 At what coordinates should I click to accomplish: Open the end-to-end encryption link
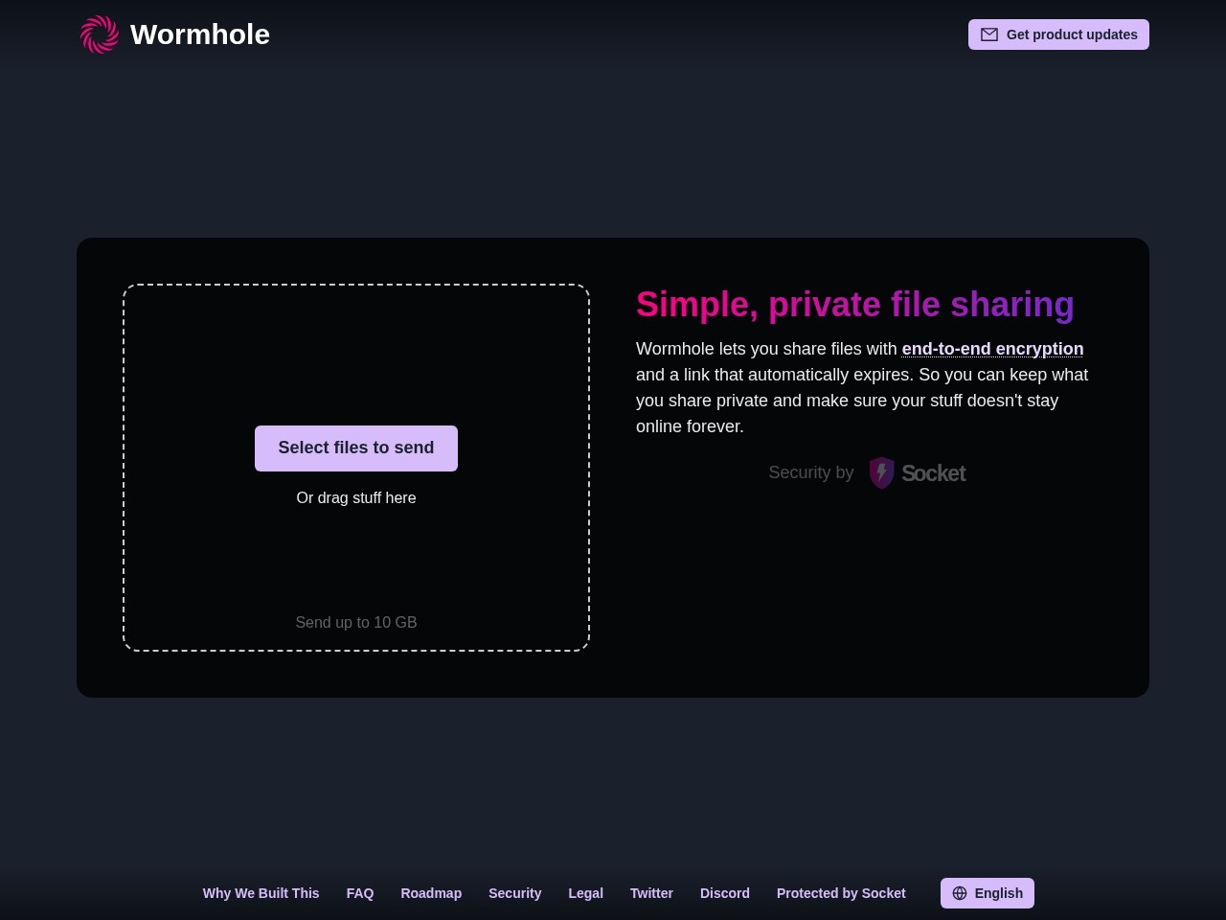pos(992,349)
